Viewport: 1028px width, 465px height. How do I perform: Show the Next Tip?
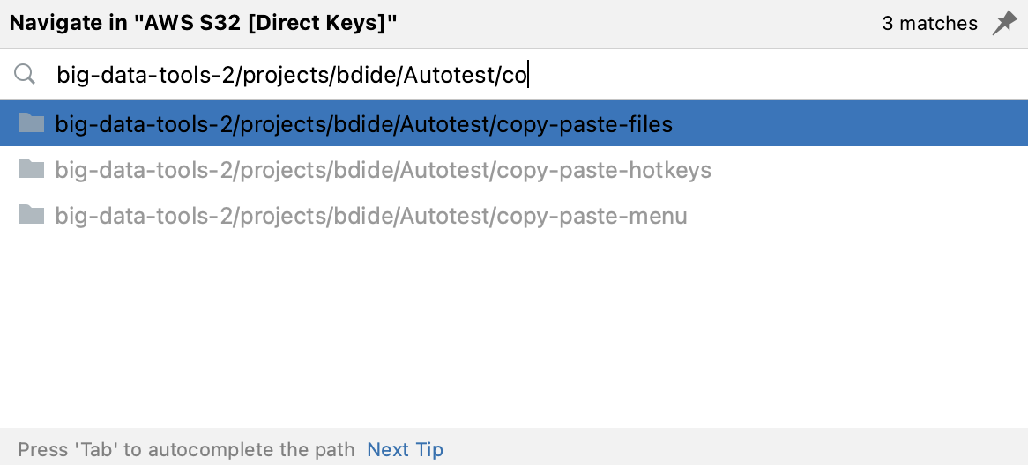click(405, 449)
